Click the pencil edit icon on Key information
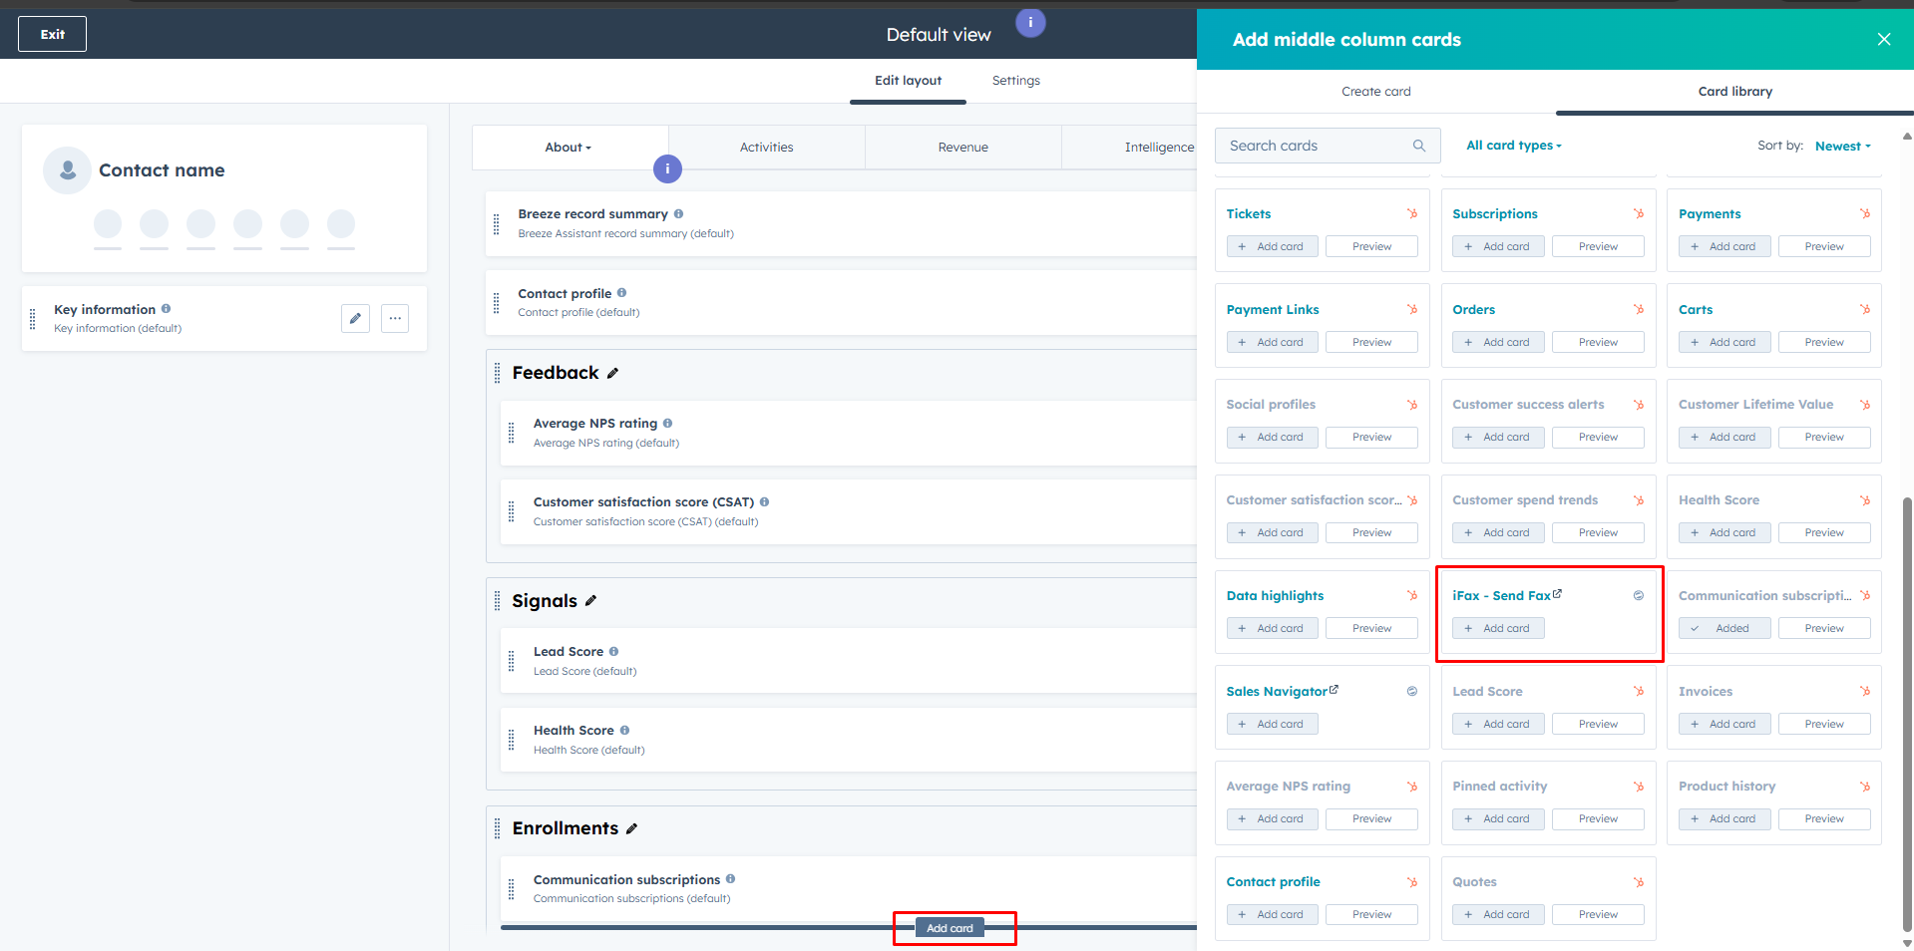 (355, 319)
